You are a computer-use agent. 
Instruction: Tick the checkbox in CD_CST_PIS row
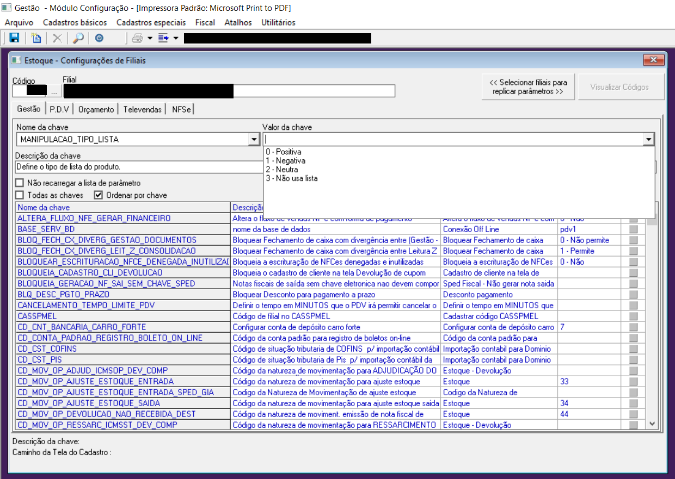[633, 360]
